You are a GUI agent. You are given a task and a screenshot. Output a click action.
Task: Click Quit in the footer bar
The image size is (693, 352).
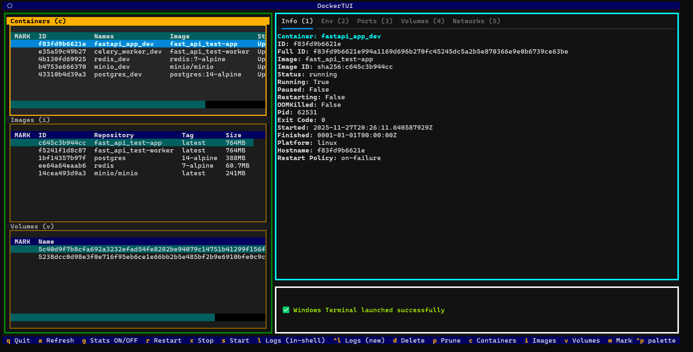[18, 340]
